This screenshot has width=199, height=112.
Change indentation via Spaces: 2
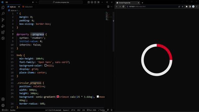(66, 110)
